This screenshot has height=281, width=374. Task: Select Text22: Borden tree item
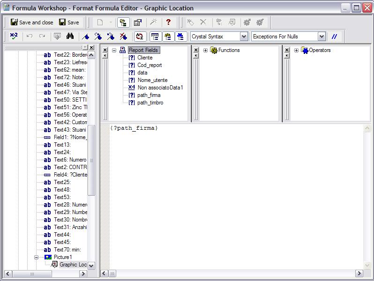tap(70, 55)
